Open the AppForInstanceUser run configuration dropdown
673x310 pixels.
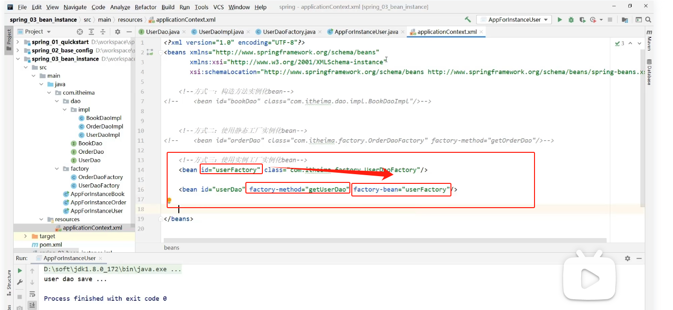(514, 20)
